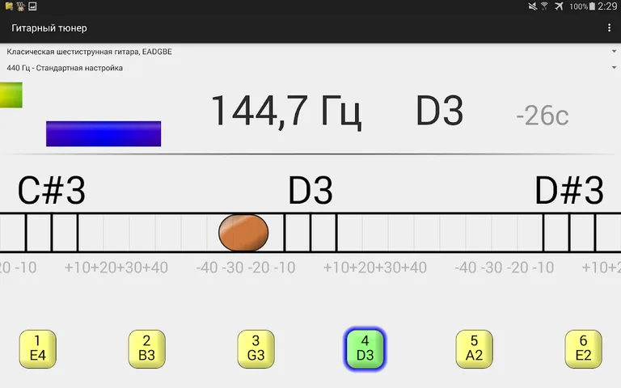The image size is (621, 388).
Task: Click the 144,7 Гц frequency readout
Action: [286, 112]
